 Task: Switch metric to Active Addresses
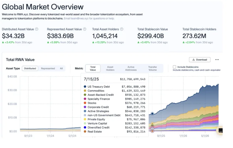131,68
